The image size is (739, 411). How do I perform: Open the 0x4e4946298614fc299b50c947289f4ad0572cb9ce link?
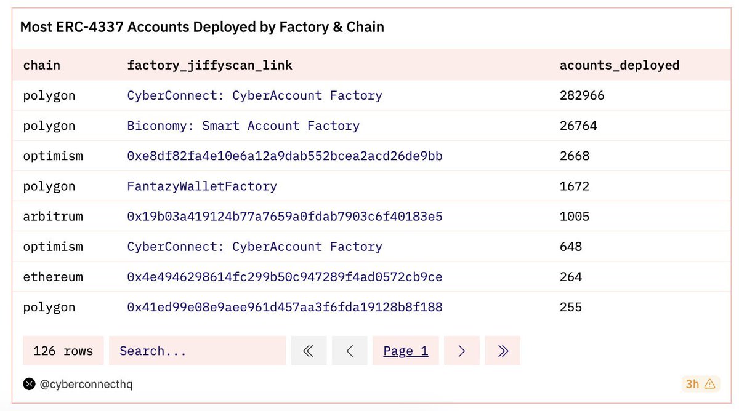click(285, 277)
